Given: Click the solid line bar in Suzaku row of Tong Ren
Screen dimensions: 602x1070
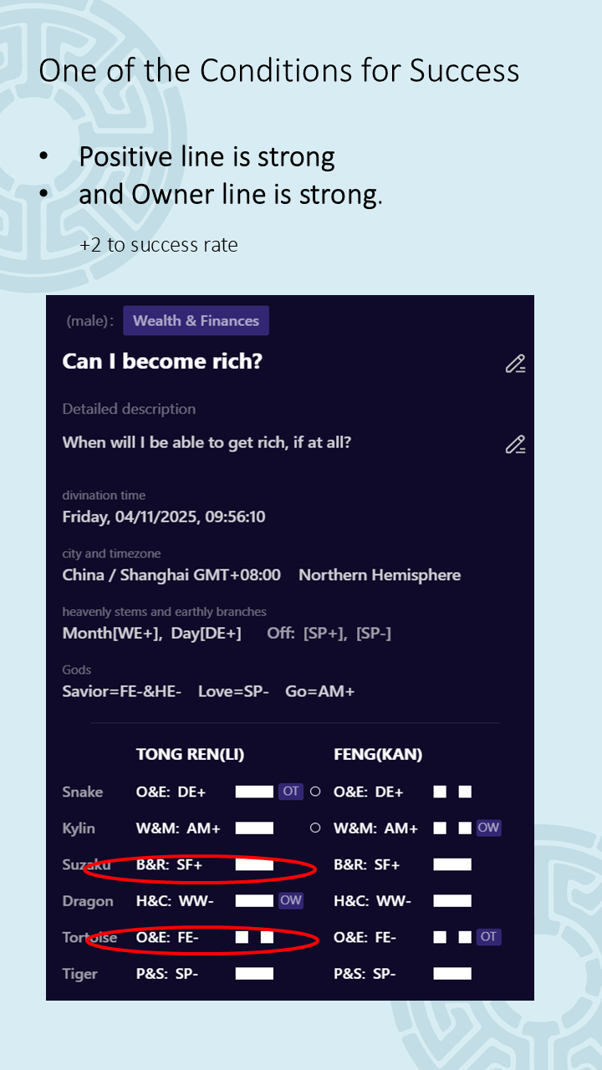Looking at the screenshot, I should [254, 864].
